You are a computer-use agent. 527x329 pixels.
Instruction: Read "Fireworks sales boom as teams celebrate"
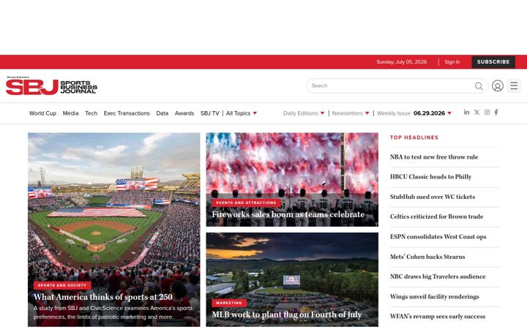(x=288, y=214)
